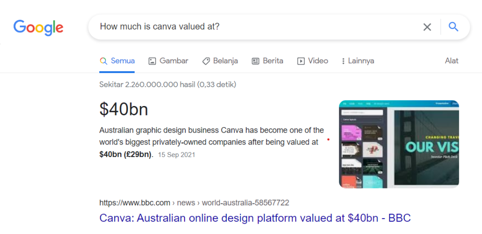Click the Canva presentation thumbnail image
This screenshot has width=482, height=234.
399,144
